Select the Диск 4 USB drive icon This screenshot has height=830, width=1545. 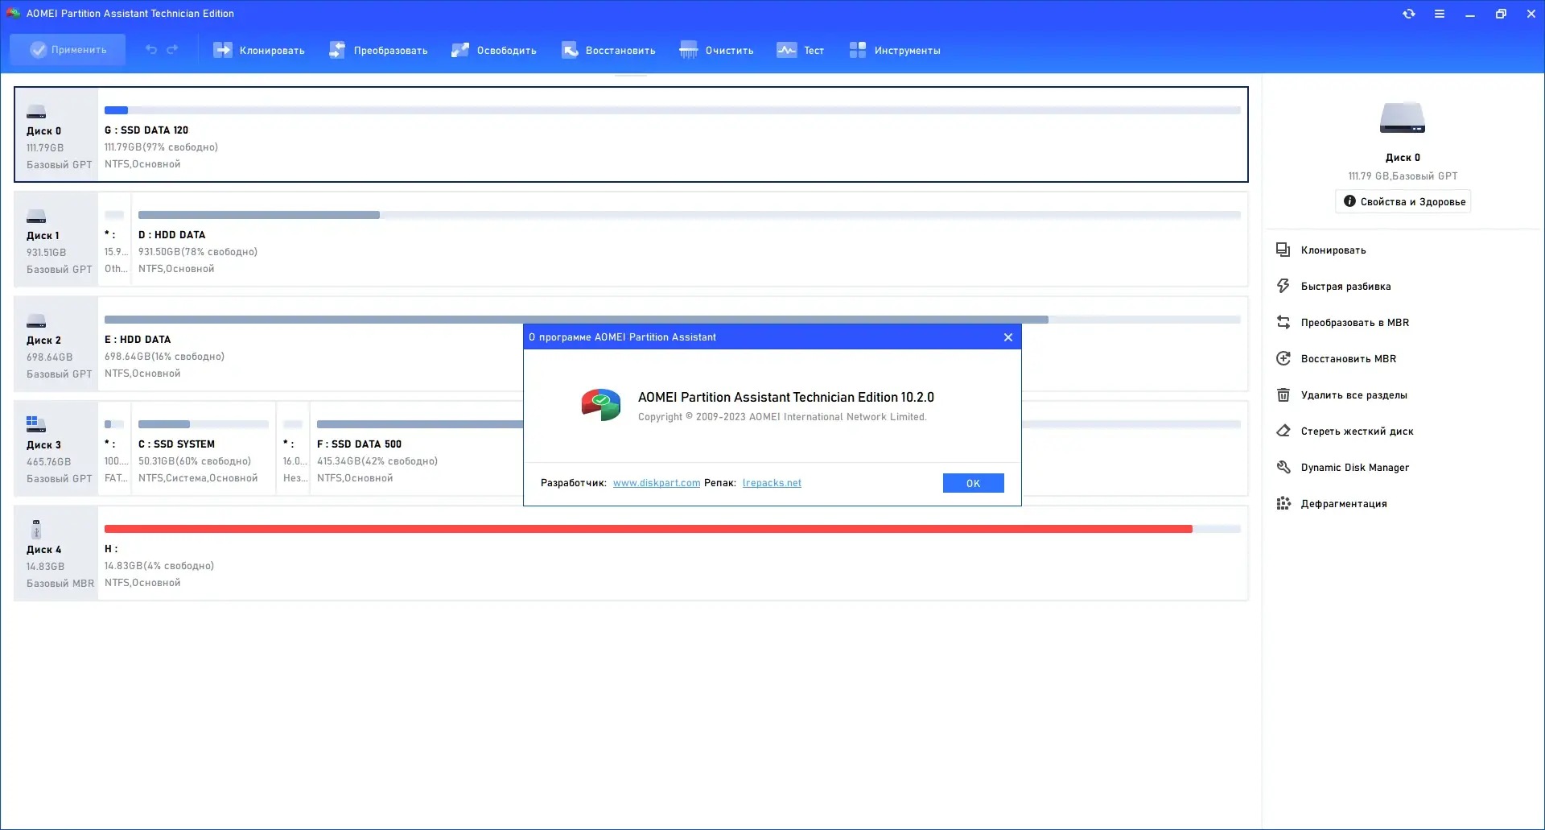tap(36, 529)
